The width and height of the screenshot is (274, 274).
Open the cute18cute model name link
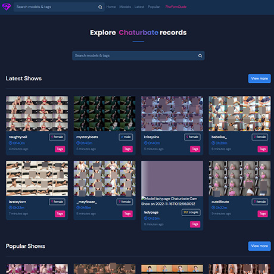(220, 202)
